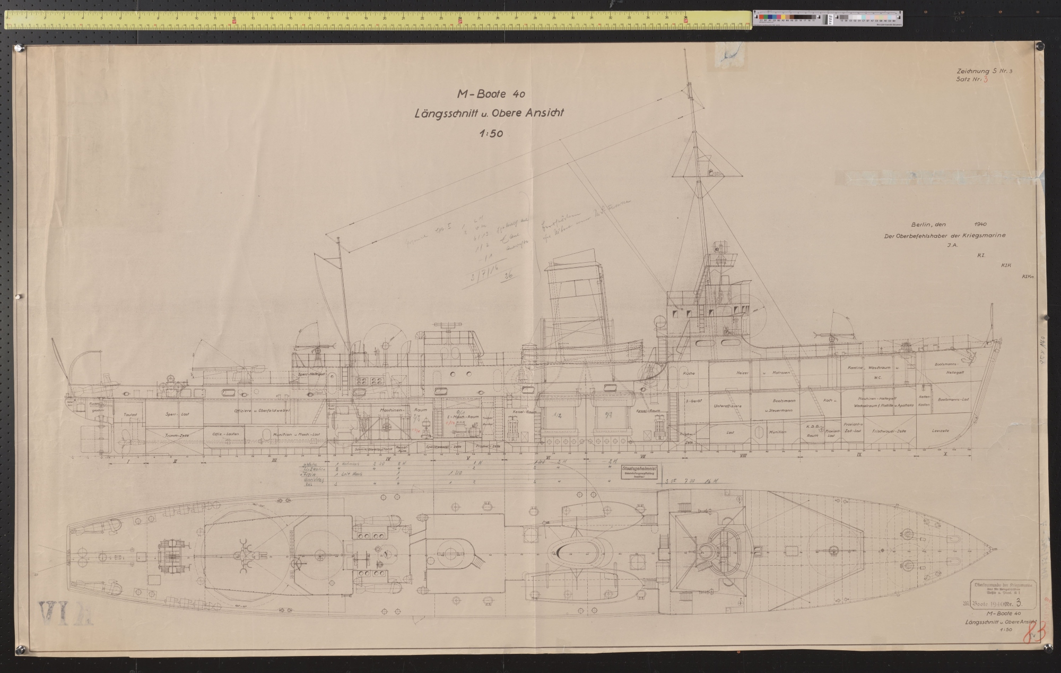Click the 'Sperr-Last' compartment label
The image size is (1061, 673).
coord(177,413)
